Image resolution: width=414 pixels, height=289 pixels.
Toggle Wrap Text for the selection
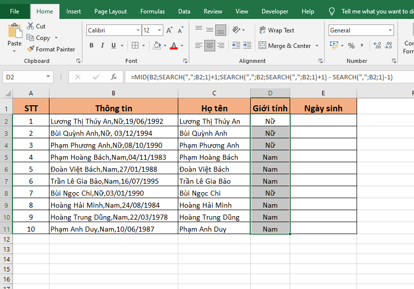tap(276, 30)
